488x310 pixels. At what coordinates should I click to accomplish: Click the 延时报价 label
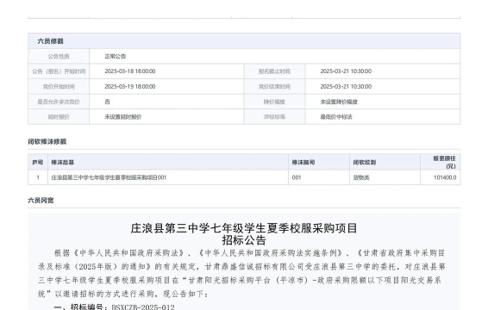click(59, 117)
